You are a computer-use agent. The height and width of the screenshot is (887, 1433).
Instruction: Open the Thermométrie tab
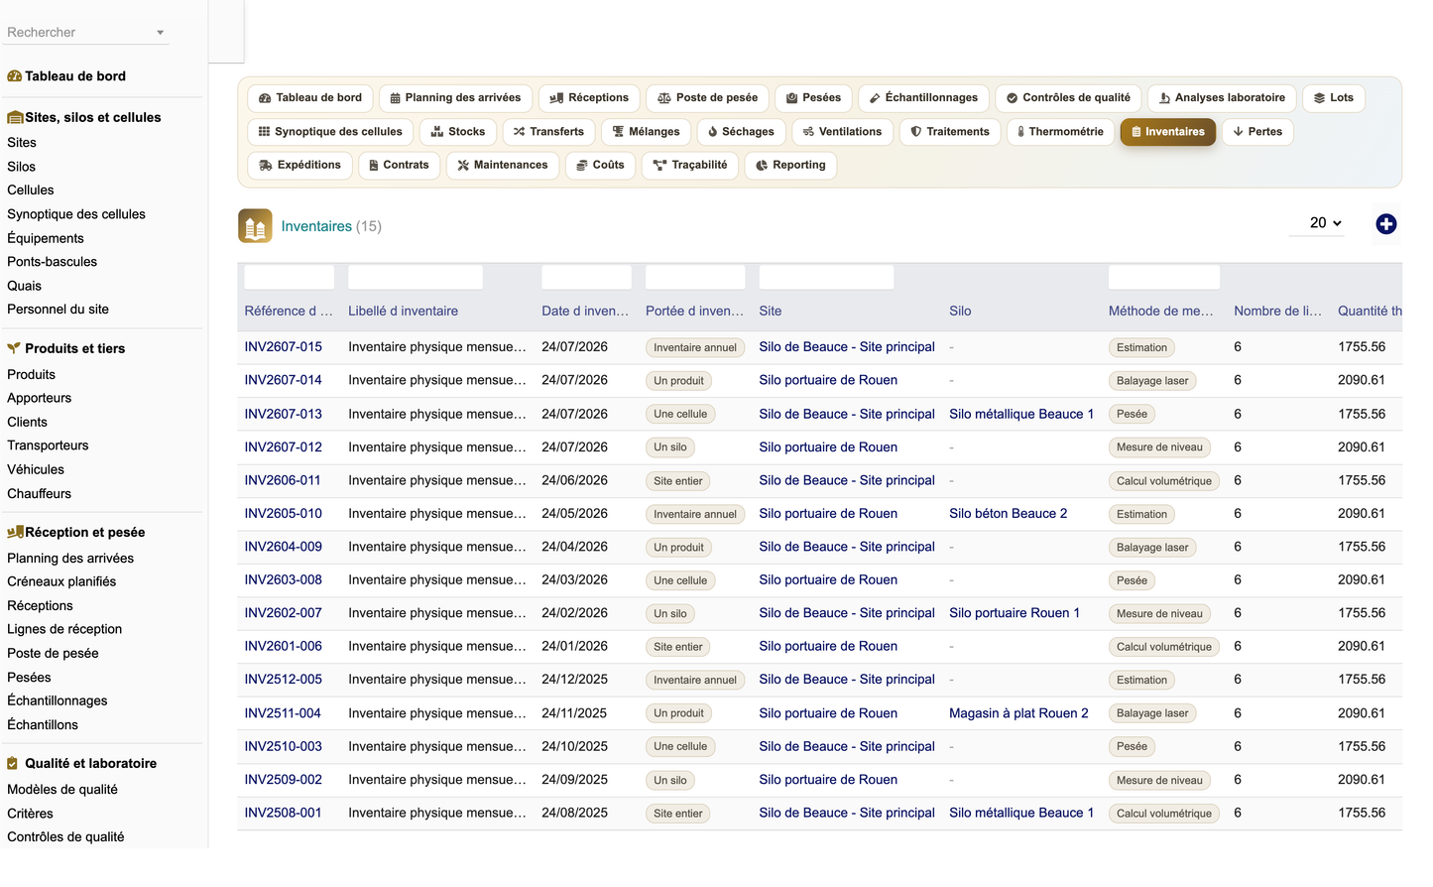coord(1060,132)
